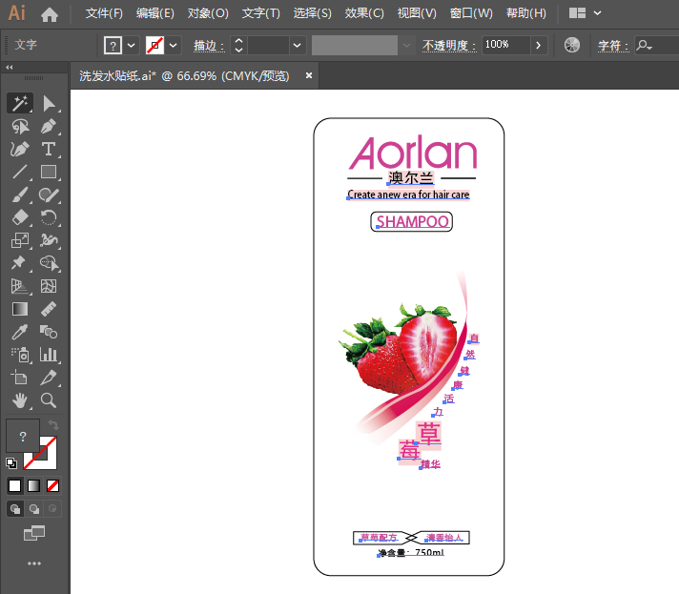
Task: Set paint mode to None
Action: point(53,485)
